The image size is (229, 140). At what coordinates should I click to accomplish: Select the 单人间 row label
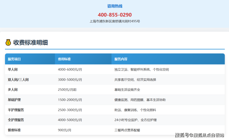(13, 70)
